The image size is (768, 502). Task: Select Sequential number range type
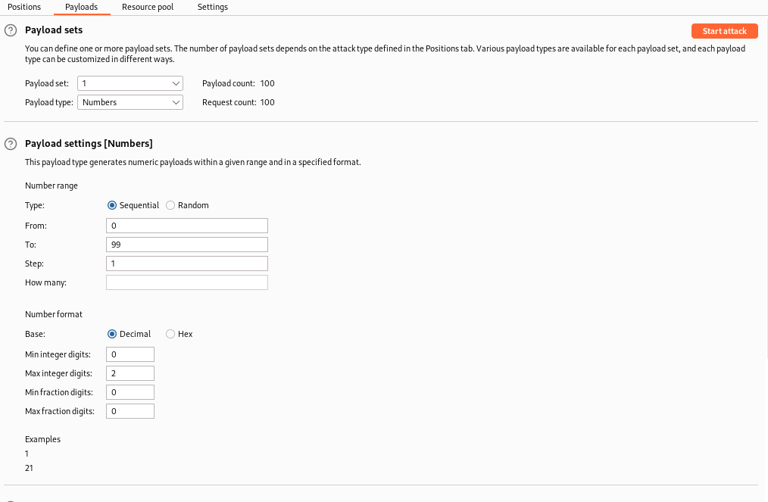click(112, 205)
